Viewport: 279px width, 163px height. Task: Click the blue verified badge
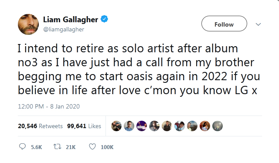coord(105,19)
